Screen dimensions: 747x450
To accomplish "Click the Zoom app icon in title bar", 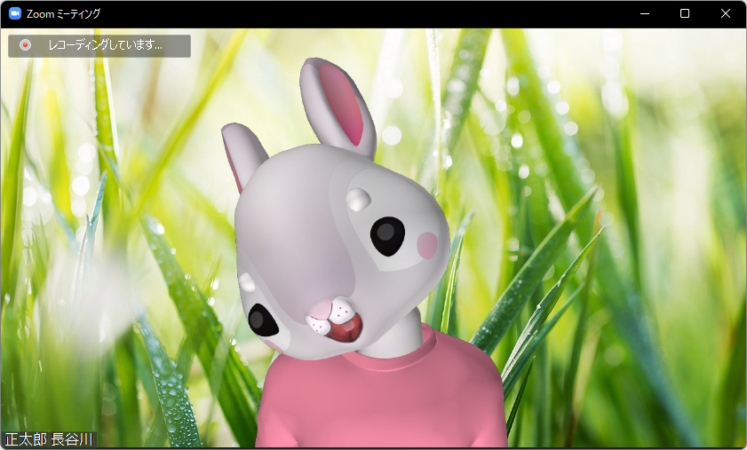I will (15, 14).
